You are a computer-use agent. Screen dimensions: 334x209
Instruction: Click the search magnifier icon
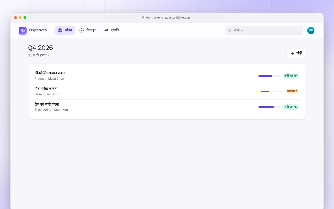pyautogui.click(x=230, y=31)
